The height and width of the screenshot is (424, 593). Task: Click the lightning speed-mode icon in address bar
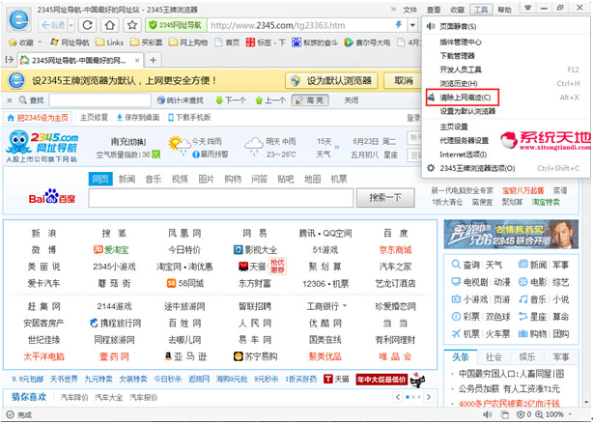pyautogui.click(x=398, y=25)
